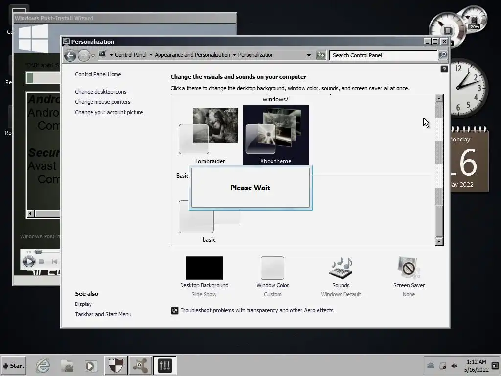This screenshot has width=501, height=376.
Task: Click Stop button in Post-Install Wizard player
Action: 41,262
